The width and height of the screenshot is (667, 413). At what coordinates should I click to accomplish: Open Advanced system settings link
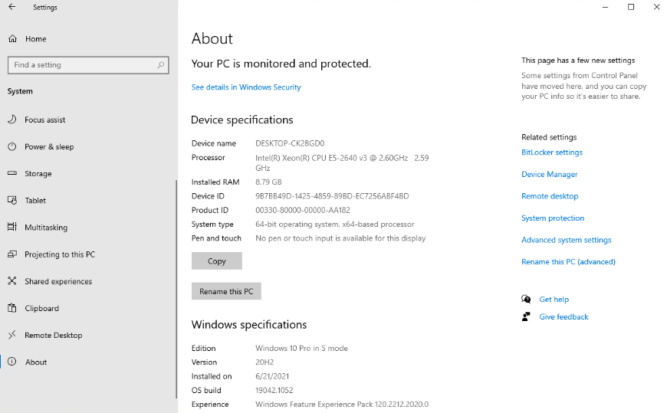[567, 240]
